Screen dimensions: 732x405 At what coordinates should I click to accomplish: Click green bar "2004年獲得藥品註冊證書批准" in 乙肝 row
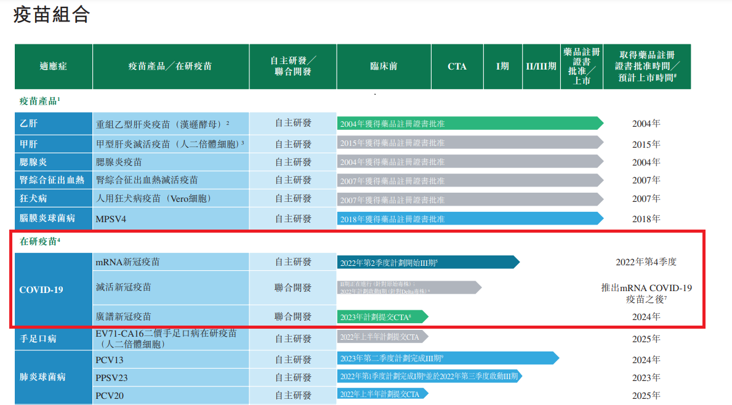(470, 123)
